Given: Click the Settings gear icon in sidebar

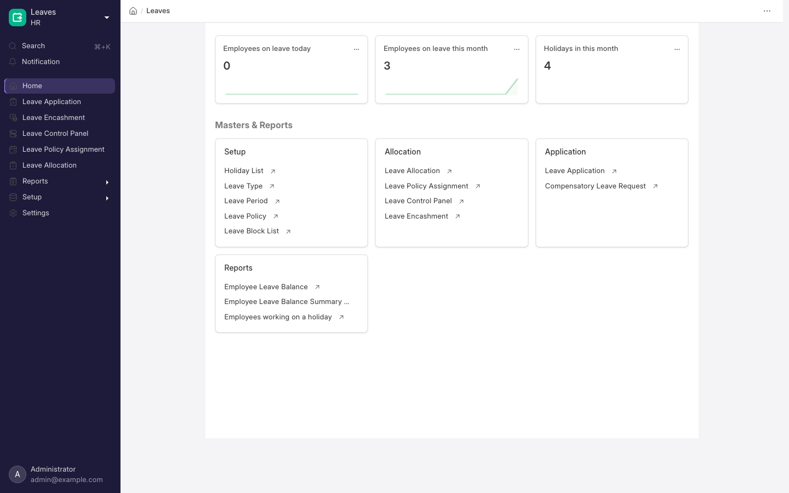Looking at the screenshot, I should [13, 213].
